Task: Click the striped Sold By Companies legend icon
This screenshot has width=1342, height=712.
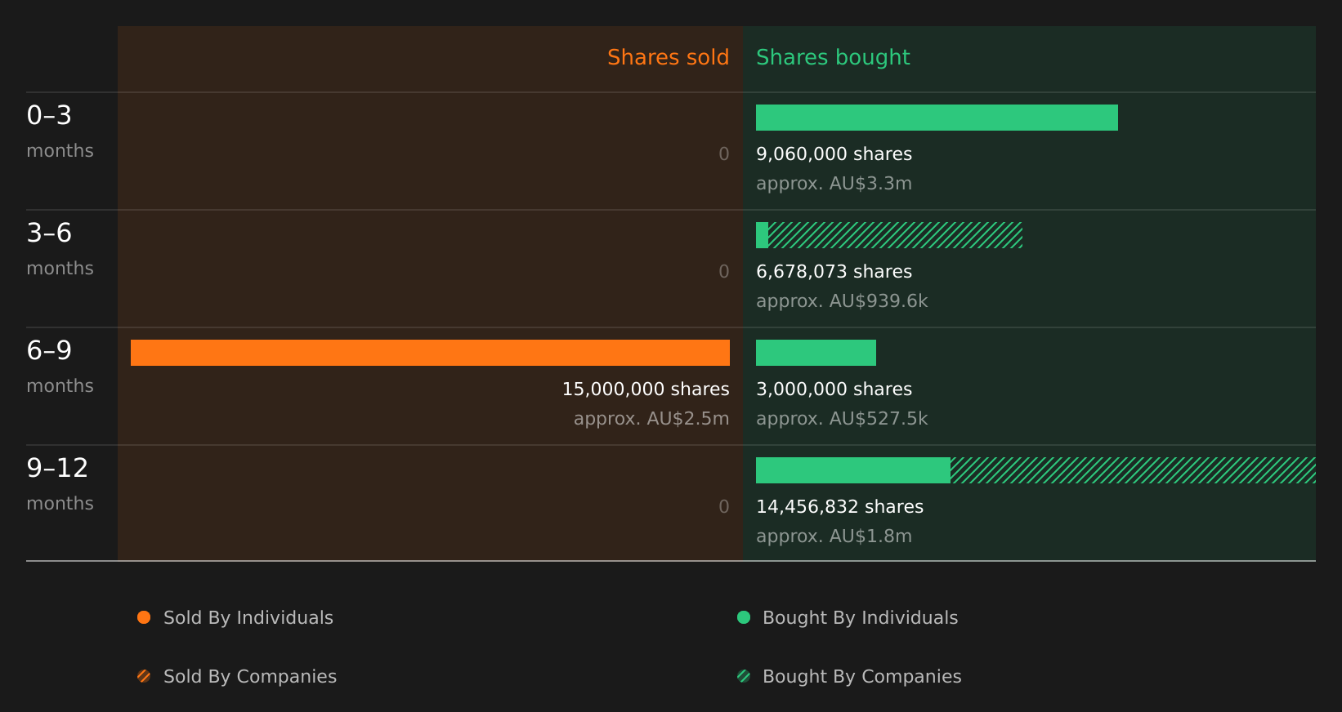Action: tap(144, 676)
